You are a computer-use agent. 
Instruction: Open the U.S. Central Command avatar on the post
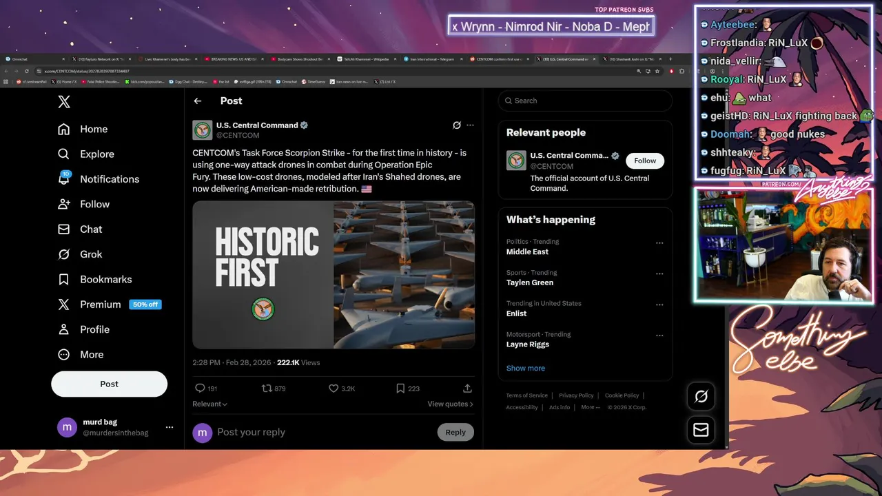pos(203,130)
